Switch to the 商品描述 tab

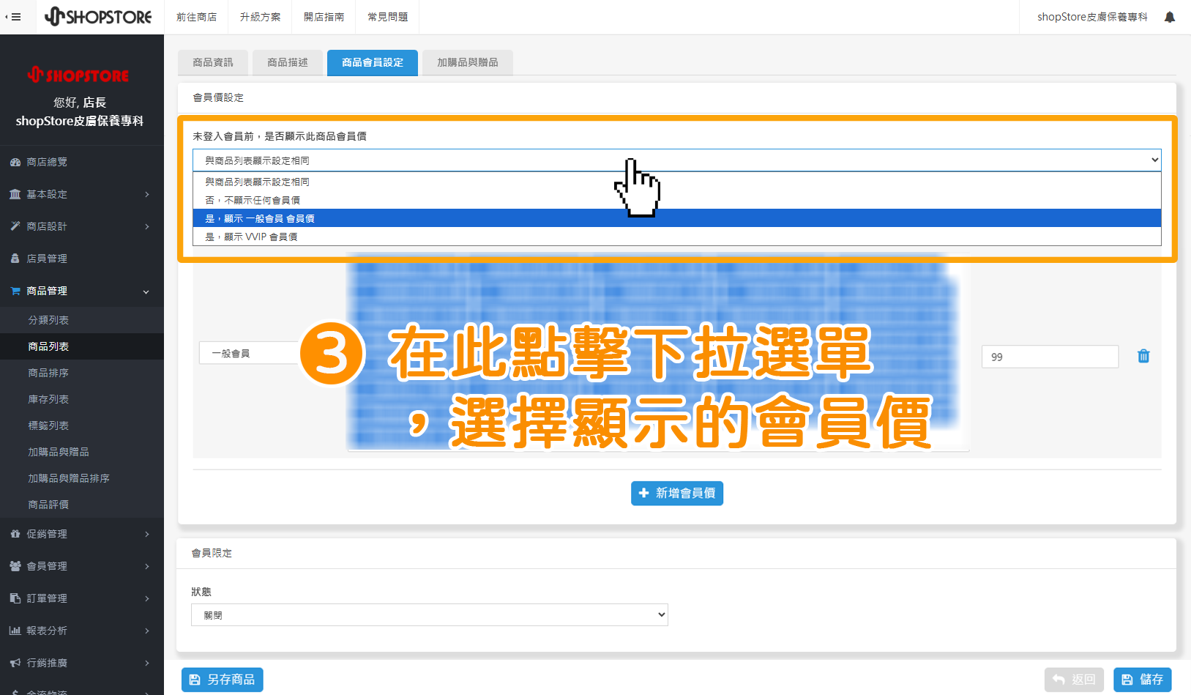[287, 62]
